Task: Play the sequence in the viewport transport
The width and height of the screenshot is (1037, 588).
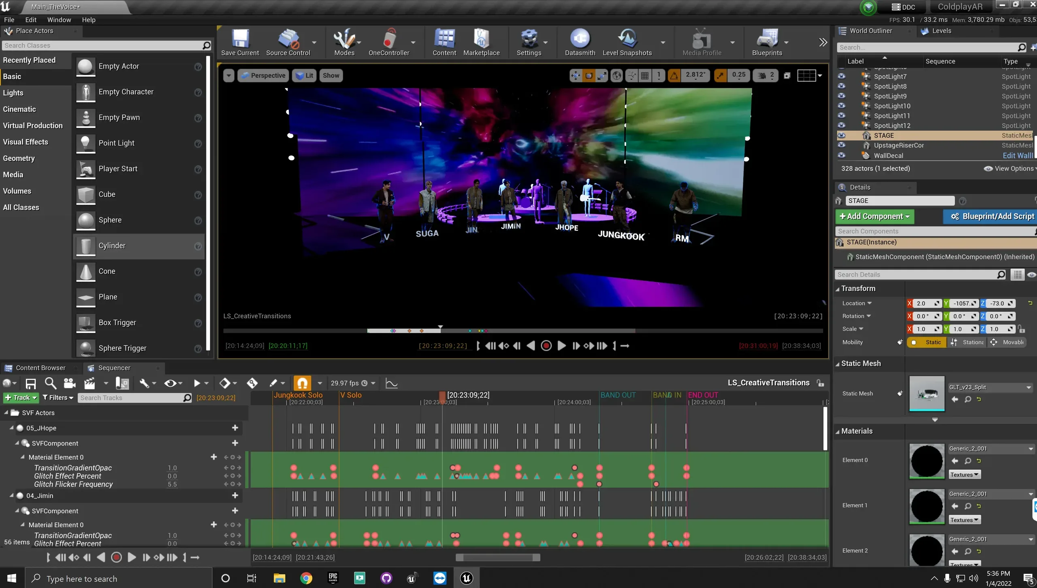Action: click(561, 345)
